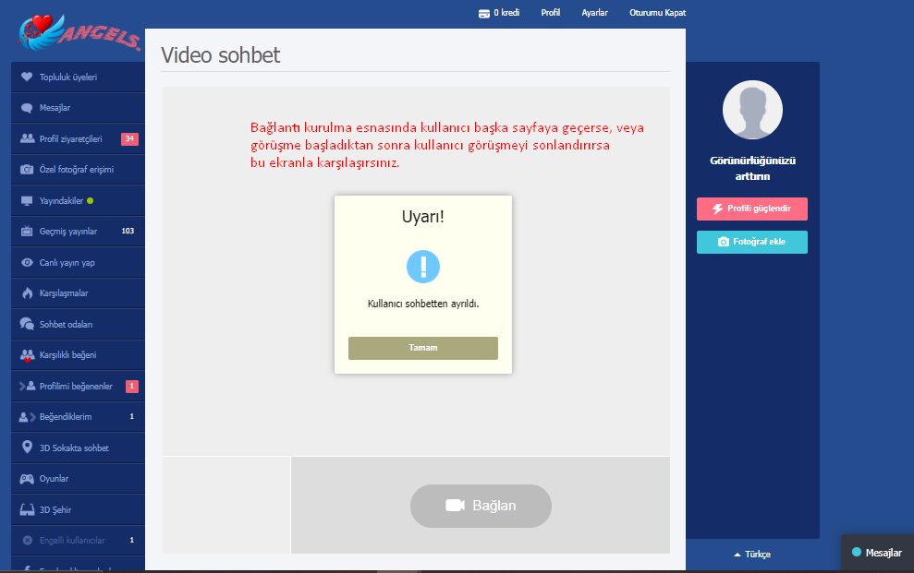Click the 3D glasses icon for 3D Şehir
Viewport: 914px width, 573px height.
pyautogui.click(x=27, y=509)
